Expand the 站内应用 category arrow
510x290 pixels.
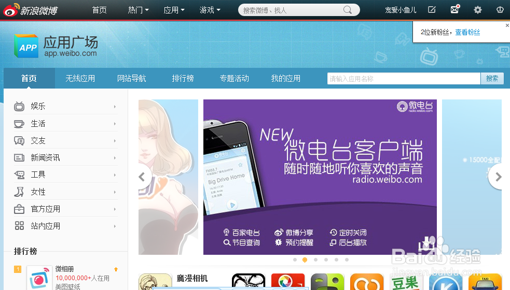pyautogui.click(x=115, y=226)
